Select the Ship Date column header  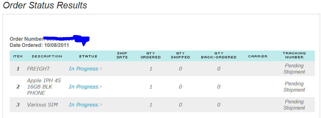pos(122,55)
